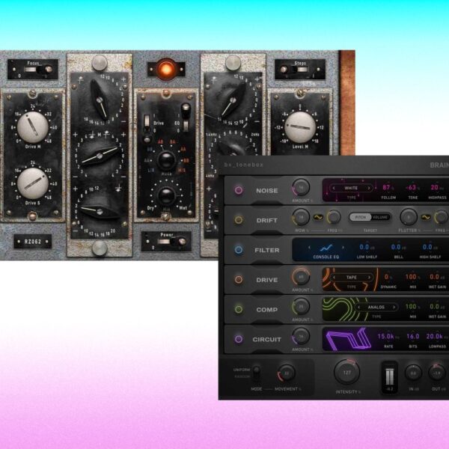Click the Level M knob on RZ062
The height and width of the screenshot is (449, 449).
[x=300, y=127]
